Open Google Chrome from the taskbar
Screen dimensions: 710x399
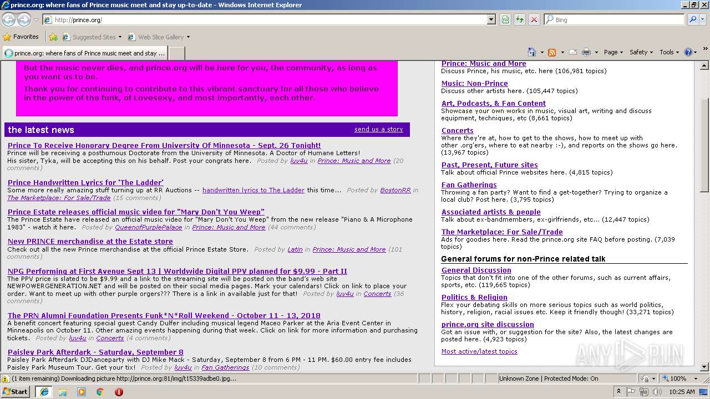100,392
